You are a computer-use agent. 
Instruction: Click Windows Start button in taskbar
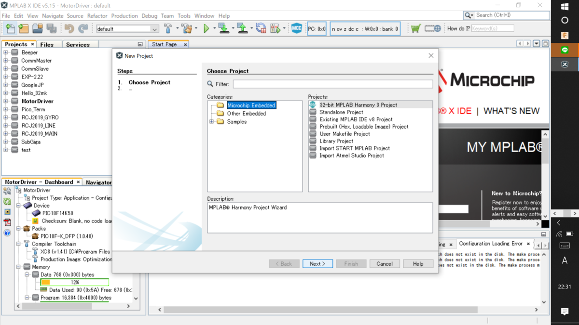click(x=565, y=7)
